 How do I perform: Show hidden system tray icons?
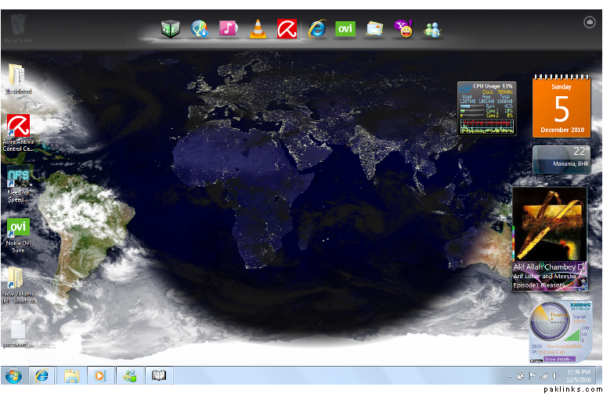coord(508,376)
